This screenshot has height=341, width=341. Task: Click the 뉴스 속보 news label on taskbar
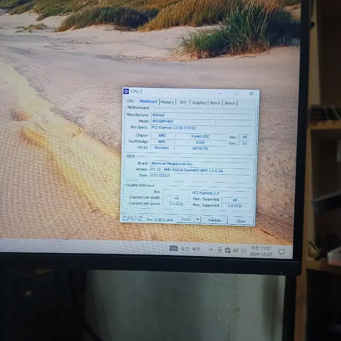tap(190, 249)
